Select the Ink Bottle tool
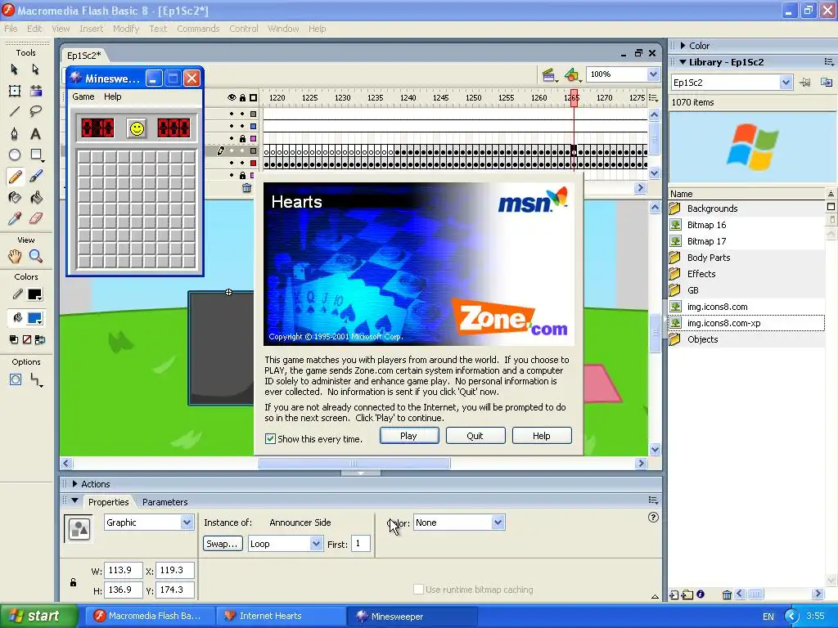Screen dimensions: 838x628 tap(15, 198)
